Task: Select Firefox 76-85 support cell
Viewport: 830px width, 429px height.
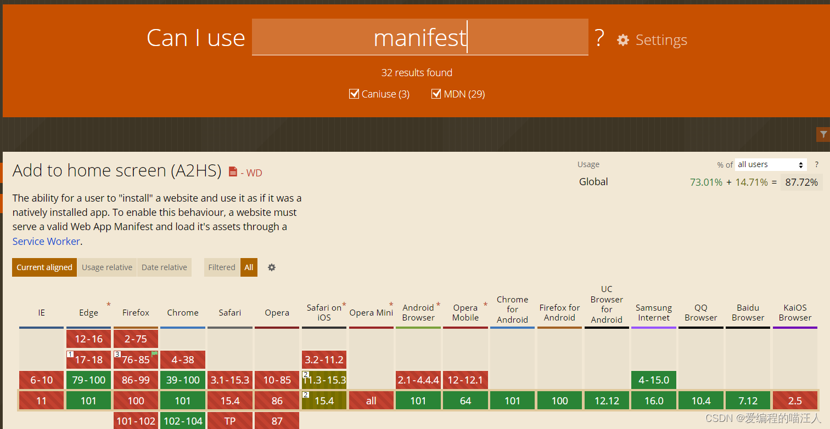Action: click(136, 360)
